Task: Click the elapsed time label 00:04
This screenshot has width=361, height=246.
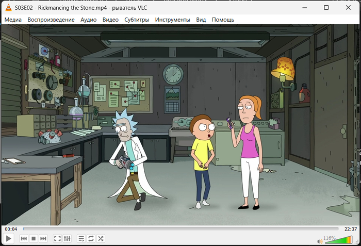Action: [x=11, y=229]
